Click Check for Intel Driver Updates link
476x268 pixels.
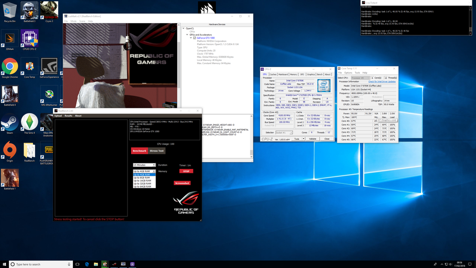382,81
